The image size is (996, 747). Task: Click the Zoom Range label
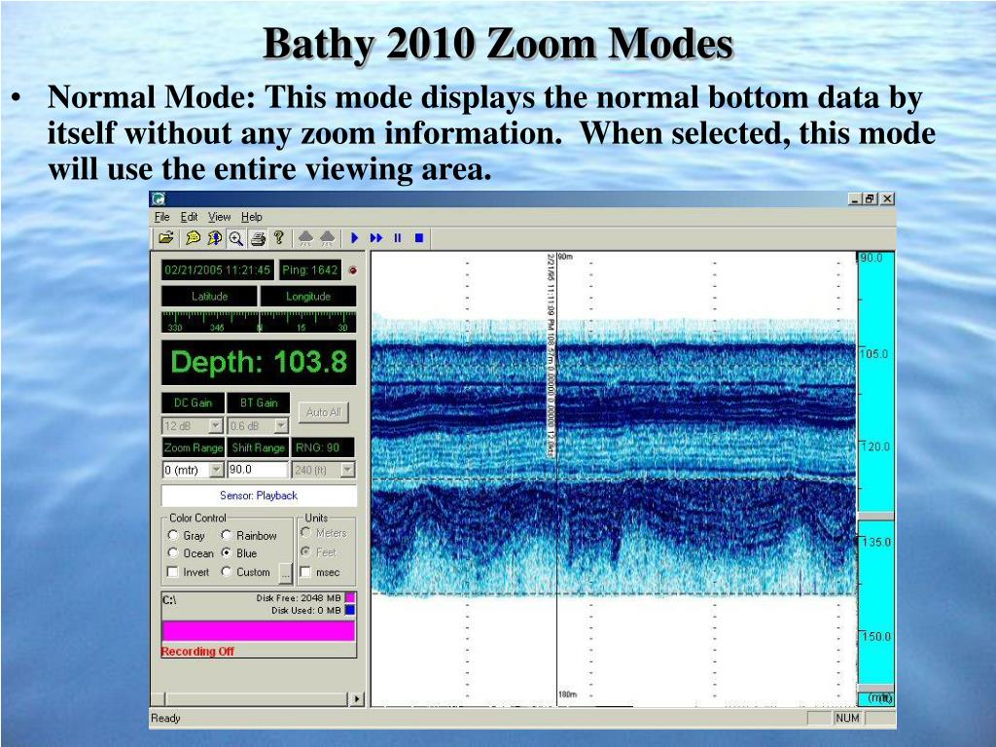pyautogui.click(x=194, y=447)
